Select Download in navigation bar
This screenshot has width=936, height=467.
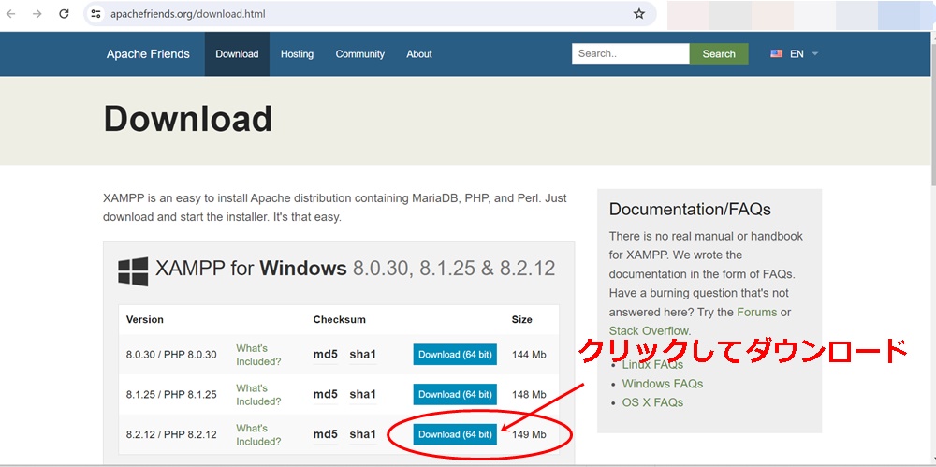click(x=237, y=53)
